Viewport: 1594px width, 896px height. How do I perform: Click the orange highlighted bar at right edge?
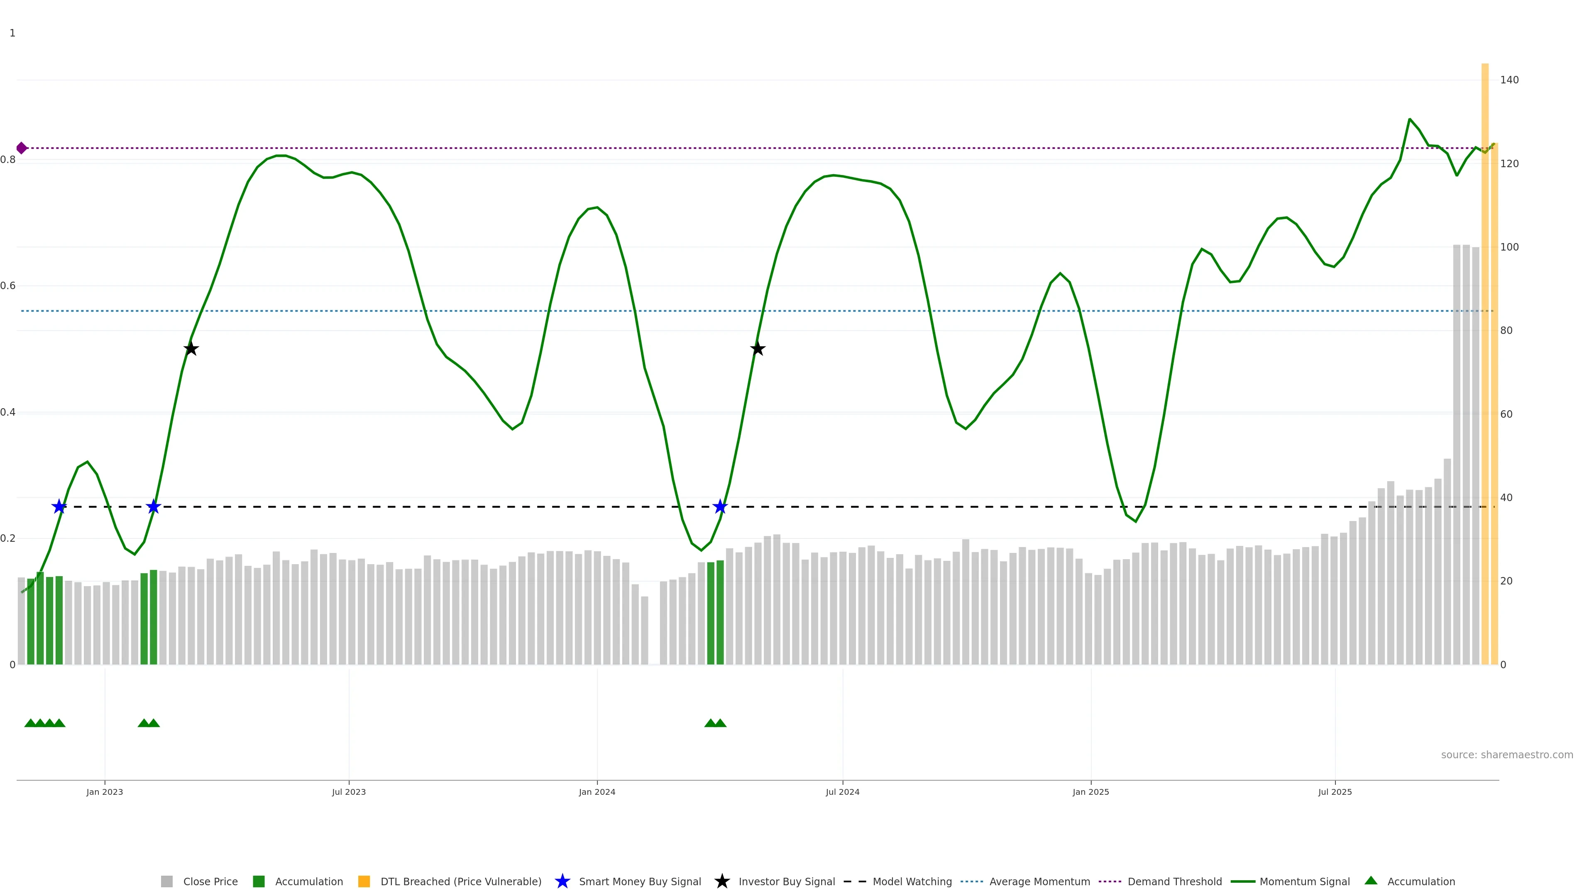click(x=1484, y=371)
